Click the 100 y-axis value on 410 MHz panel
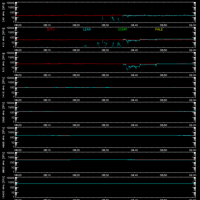200x200 pixels. point(12,37)
